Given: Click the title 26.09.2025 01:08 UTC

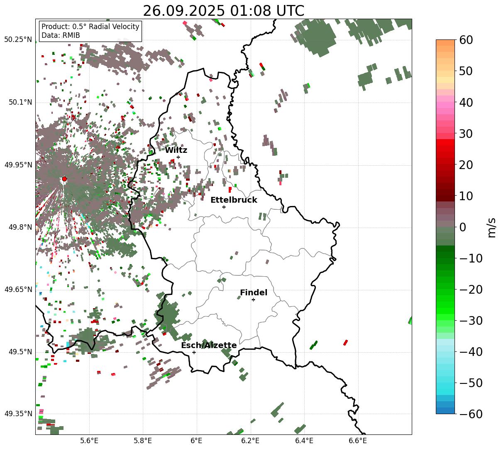Looking at the screenshot, I should point(223,11).
